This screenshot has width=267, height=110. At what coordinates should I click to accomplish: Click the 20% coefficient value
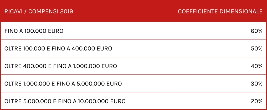256,101
